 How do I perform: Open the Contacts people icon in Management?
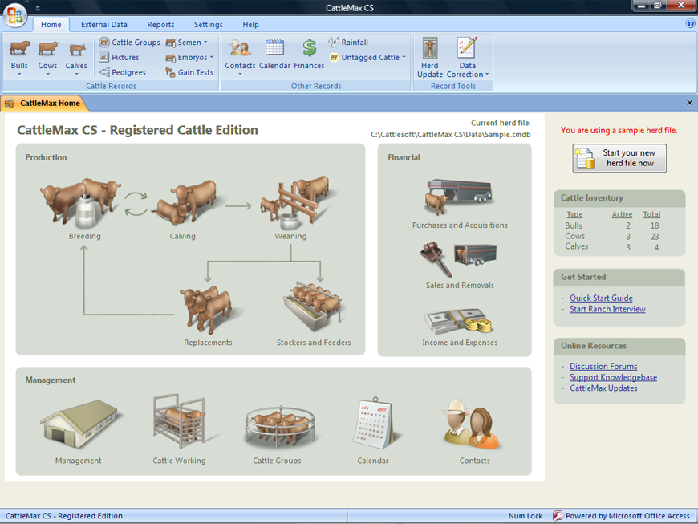[472, 423]
